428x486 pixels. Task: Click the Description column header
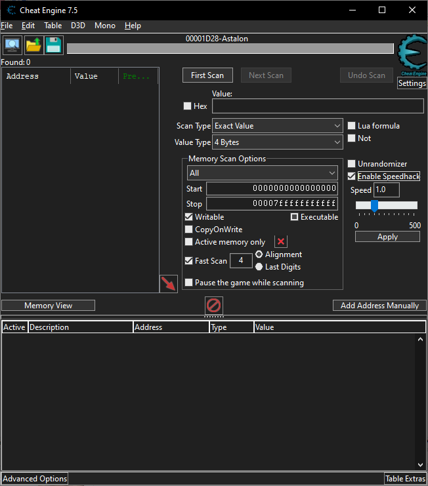[80, 327]
